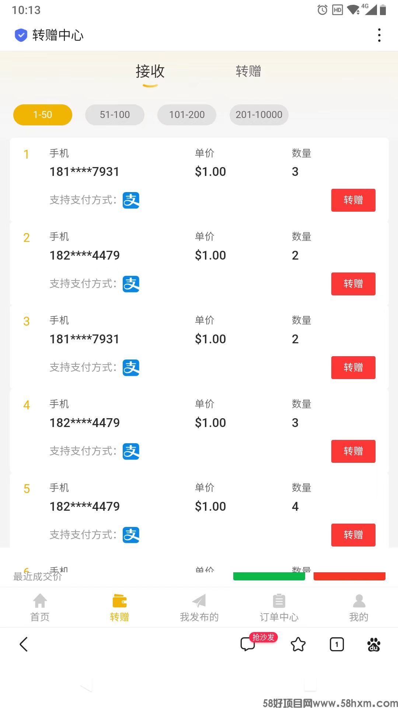The image size is (398, 708).
Task: Select the 201-10000 range filter
Action: click(259, 115)
